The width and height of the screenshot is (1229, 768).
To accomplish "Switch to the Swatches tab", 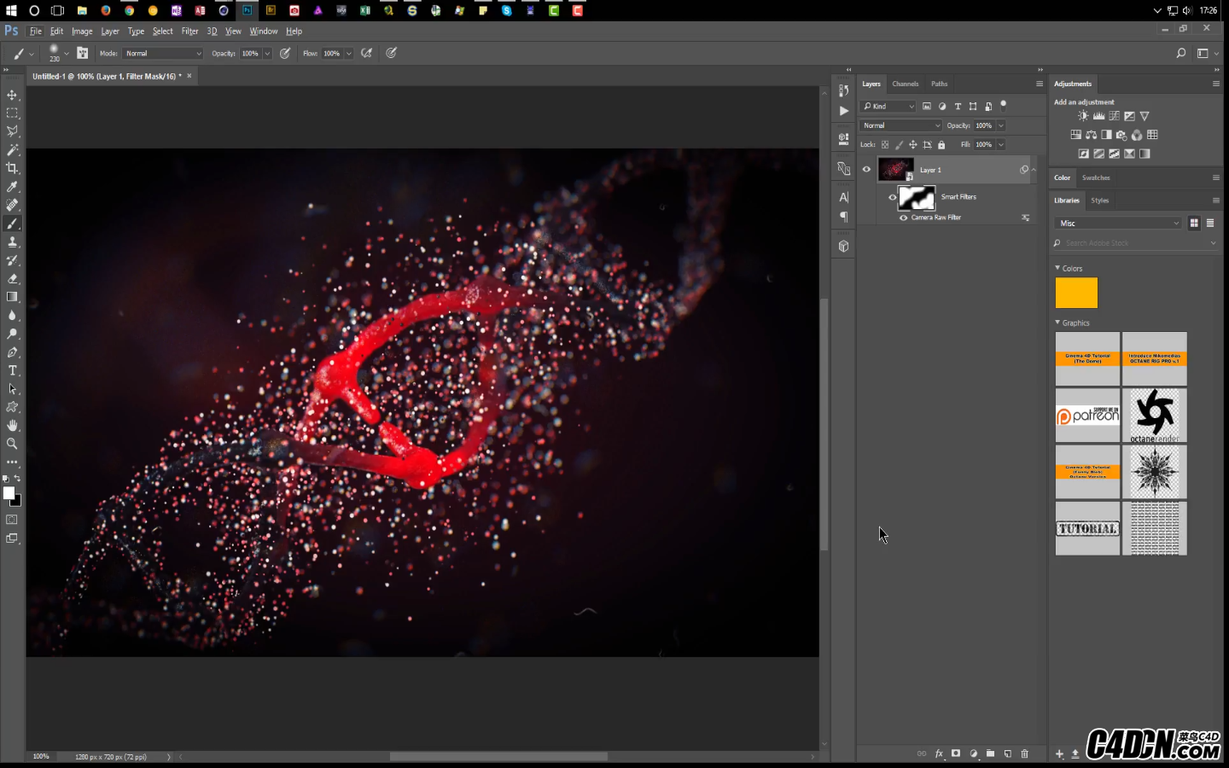I will (x=1096, y=177).
